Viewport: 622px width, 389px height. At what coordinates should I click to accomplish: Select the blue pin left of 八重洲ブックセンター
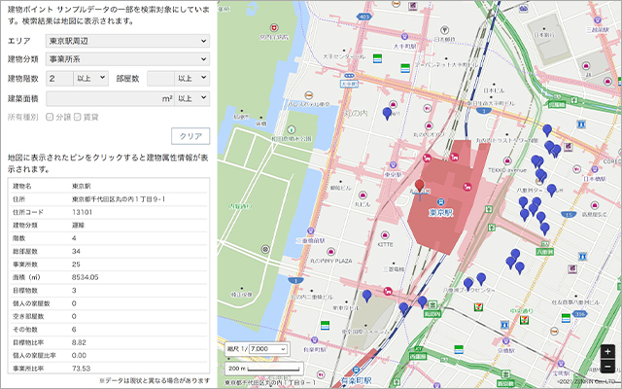click(x=468, y=284)
